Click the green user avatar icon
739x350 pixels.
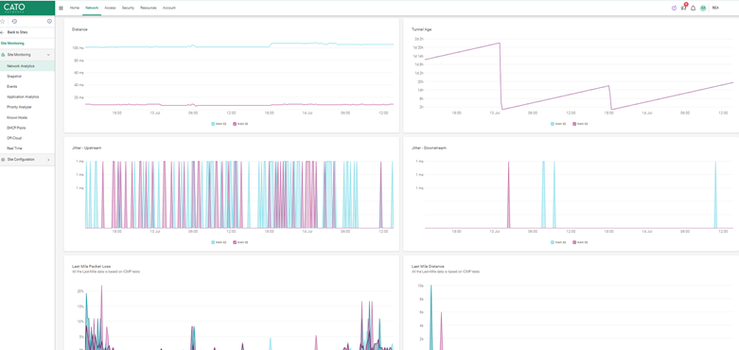(703, 8)
